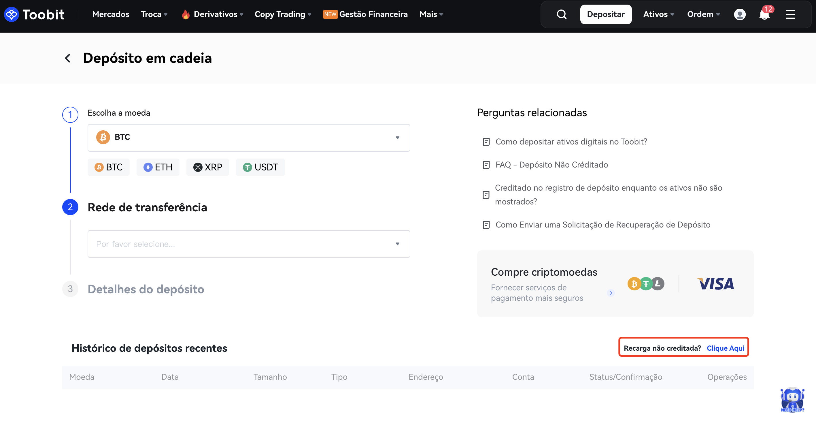Select the ETH quick coin chip
The height and width of the screenshot is (421, 816).
(158, 167)
